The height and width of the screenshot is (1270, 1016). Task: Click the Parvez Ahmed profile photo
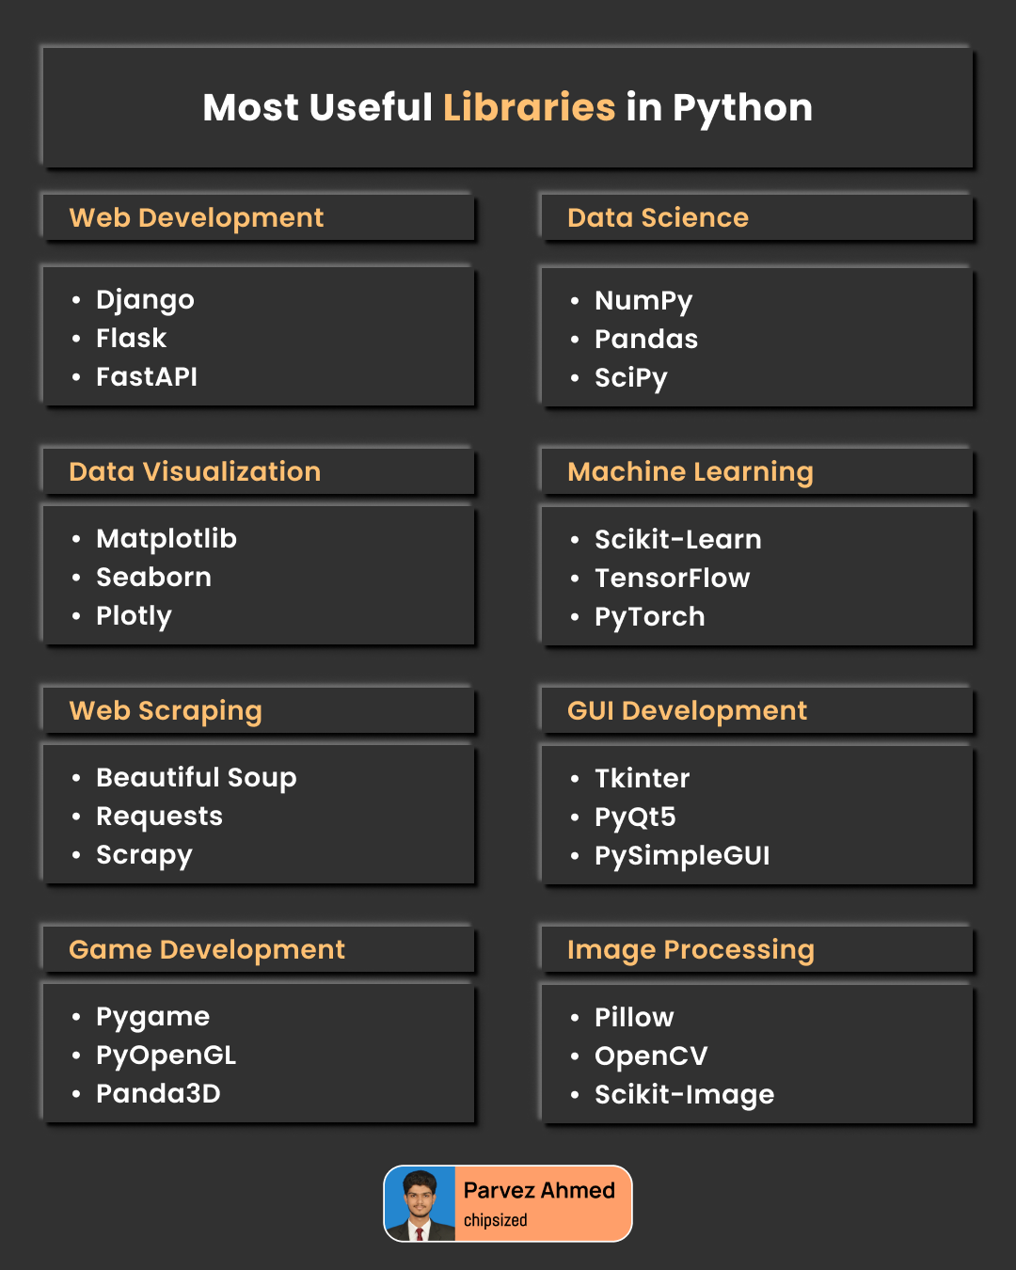[421, 1204]
